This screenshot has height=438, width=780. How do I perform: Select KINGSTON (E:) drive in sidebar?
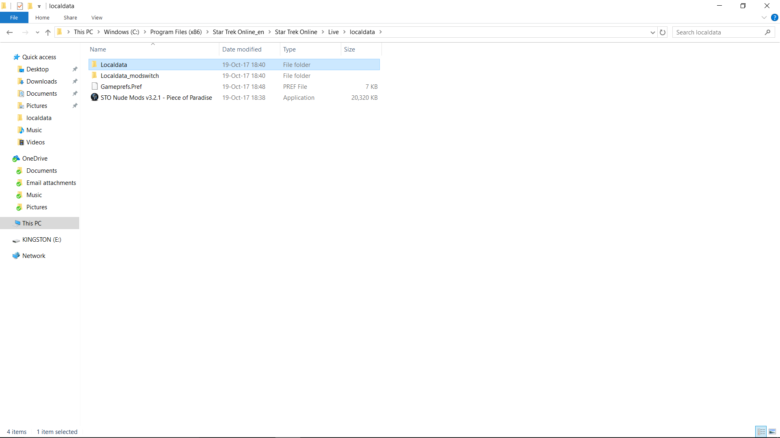[41, 240]
